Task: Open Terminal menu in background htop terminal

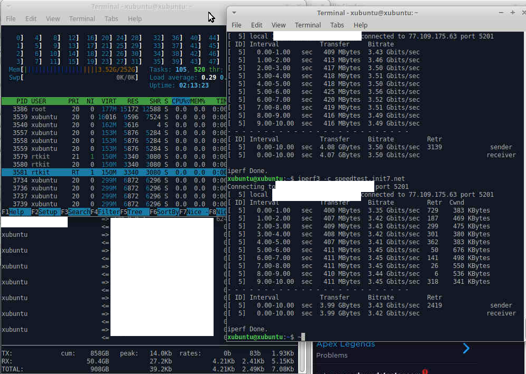Action: tap(82, 19)
